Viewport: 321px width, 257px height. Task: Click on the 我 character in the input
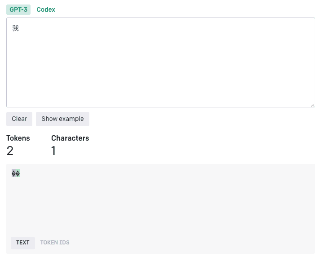(x=16, y=28)
